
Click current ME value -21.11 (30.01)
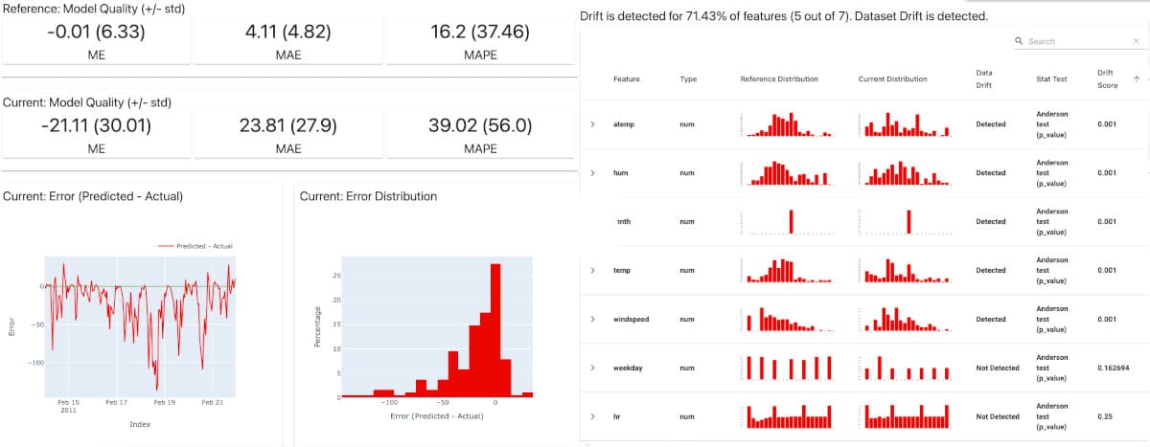pos(96,125)
